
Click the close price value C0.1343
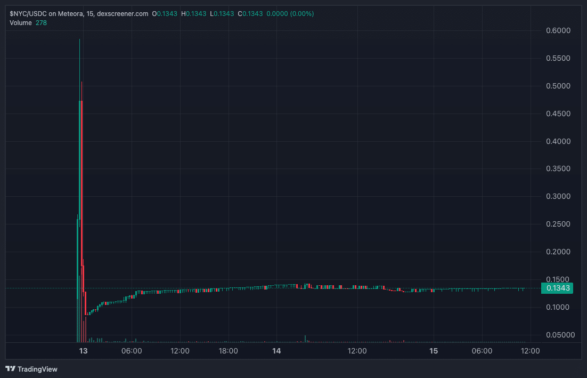[250, 14]
